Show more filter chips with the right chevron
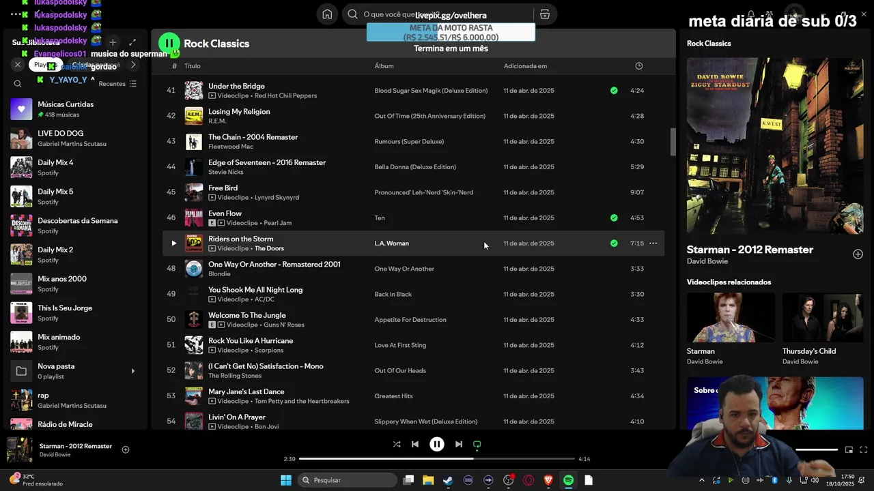Screen dimensions: 874x491 pos(133,65)
